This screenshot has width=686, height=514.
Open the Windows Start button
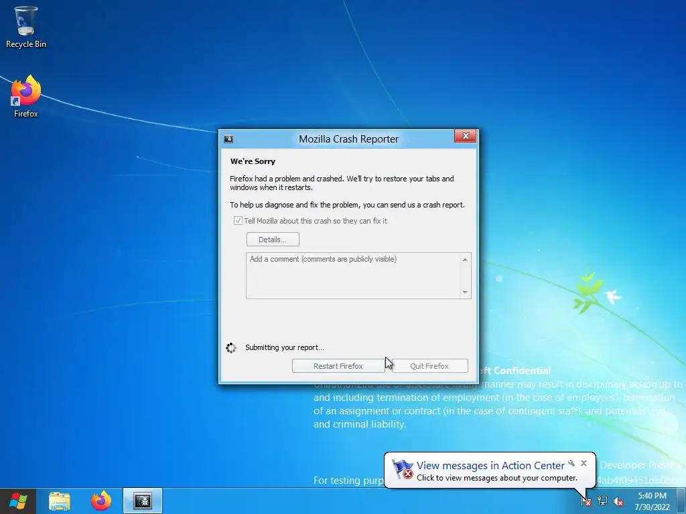point(18,501)
